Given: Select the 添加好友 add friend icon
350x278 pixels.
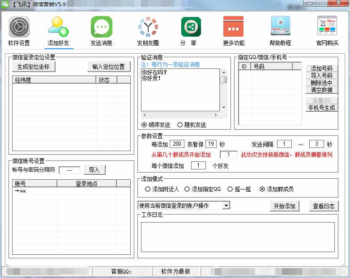Looking at the screenshot, I should 59,27.
